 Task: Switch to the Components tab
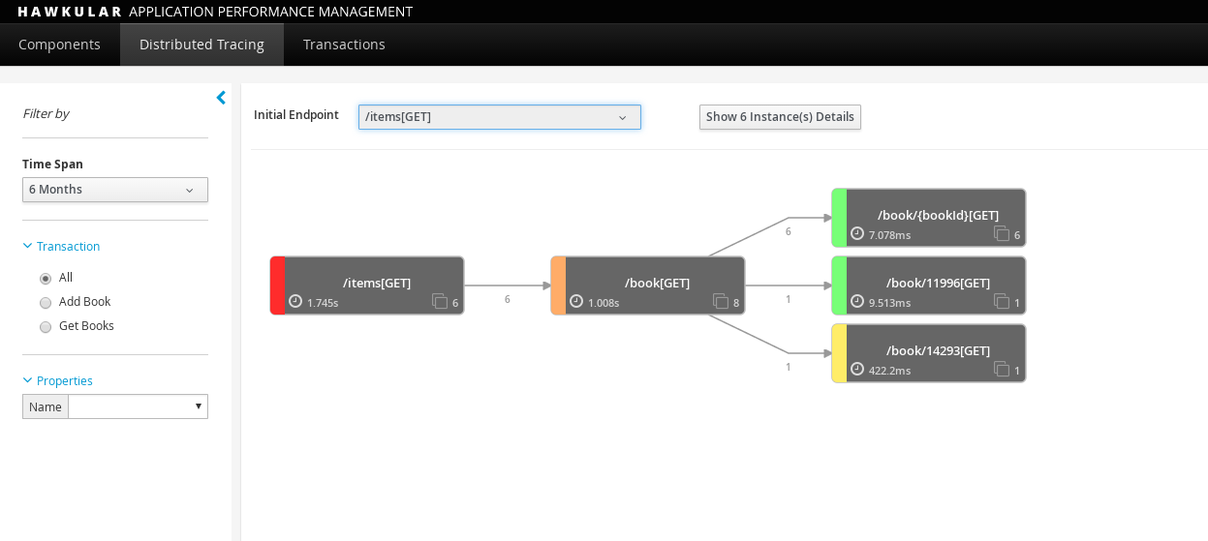click(59, 45)
